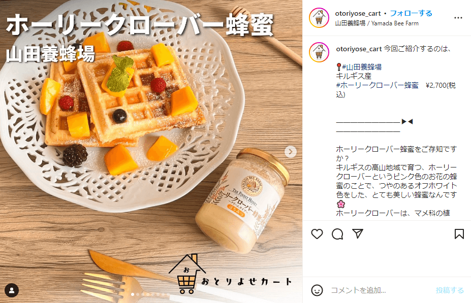
Task: Click otoriyose_cart username in caption
Action: point(359,49)
